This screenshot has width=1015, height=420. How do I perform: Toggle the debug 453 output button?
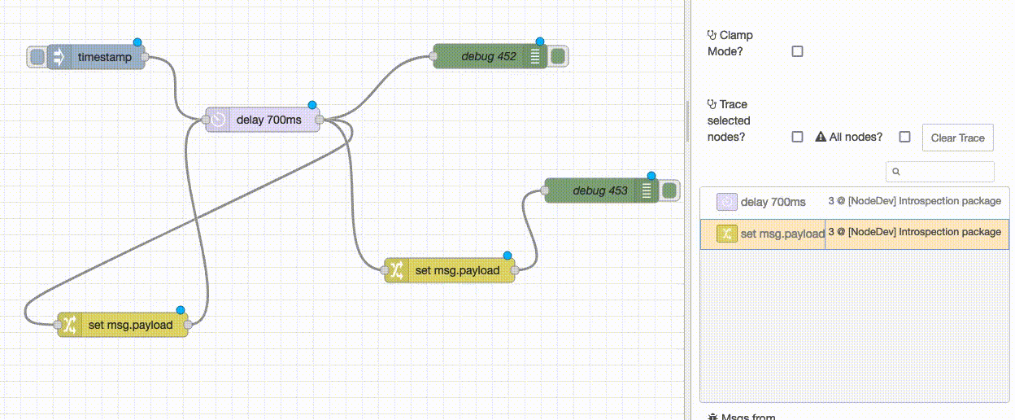(669, 190)
